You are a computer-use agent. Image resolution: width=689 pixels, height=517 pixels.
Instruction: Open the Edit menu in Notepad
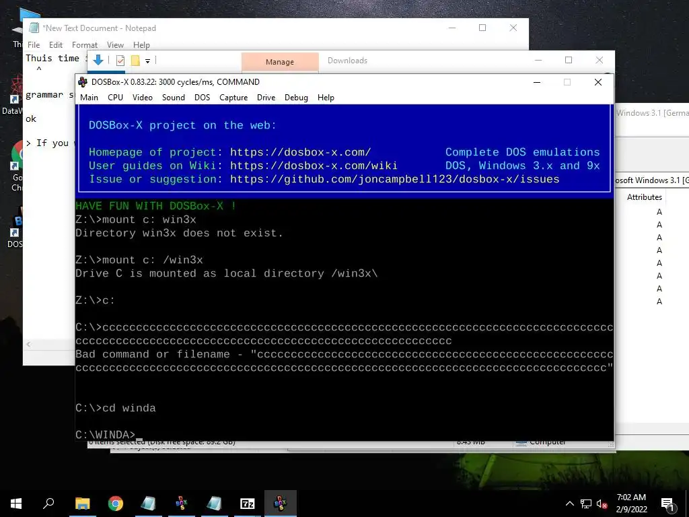tap(56, 45)
